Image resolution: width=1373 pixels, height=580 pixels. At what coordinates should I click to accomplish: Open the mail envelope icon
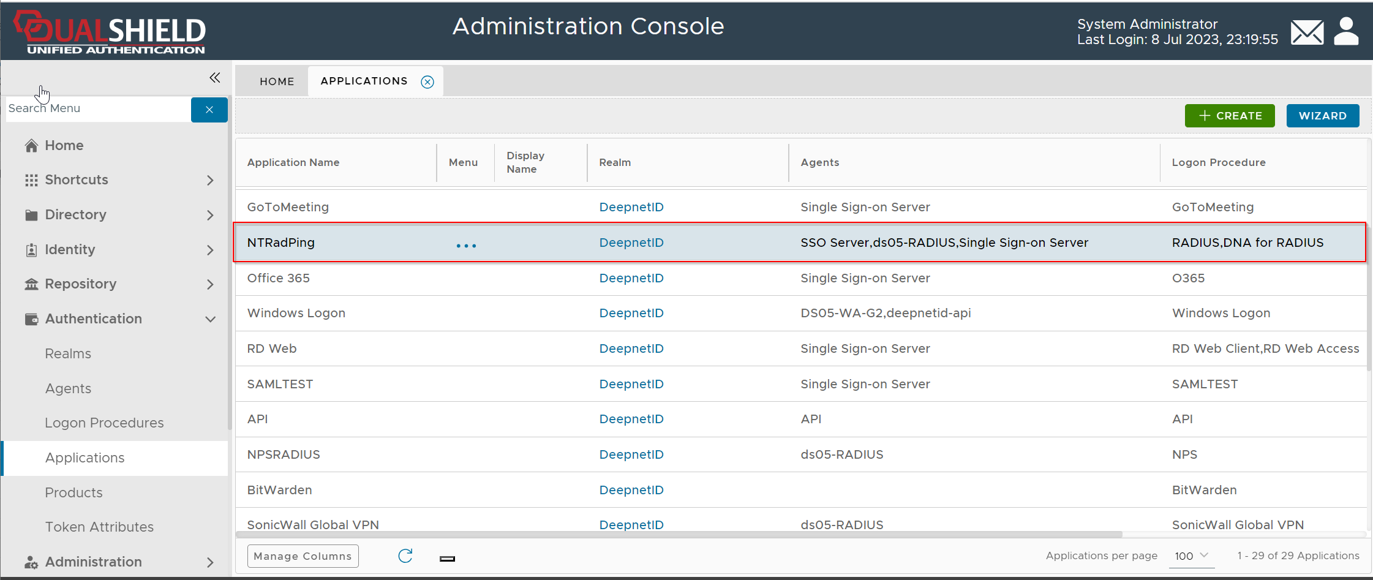(x=1307, y=32)
